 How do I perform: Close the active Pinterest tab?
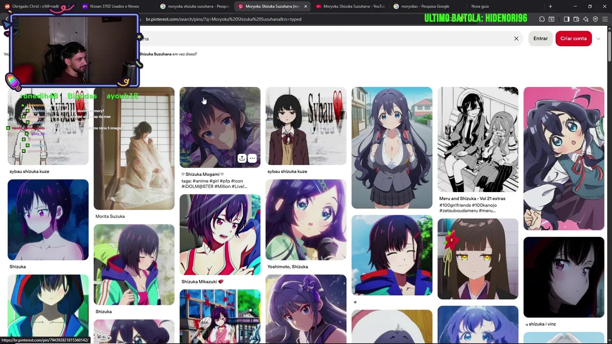306,6
